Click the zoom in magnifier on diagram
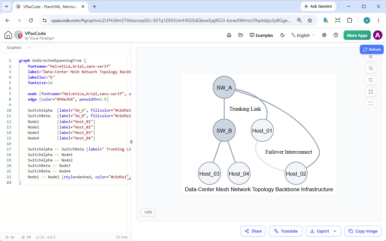The height and width of the screenshot is (241, 386). tap(371, 57)
